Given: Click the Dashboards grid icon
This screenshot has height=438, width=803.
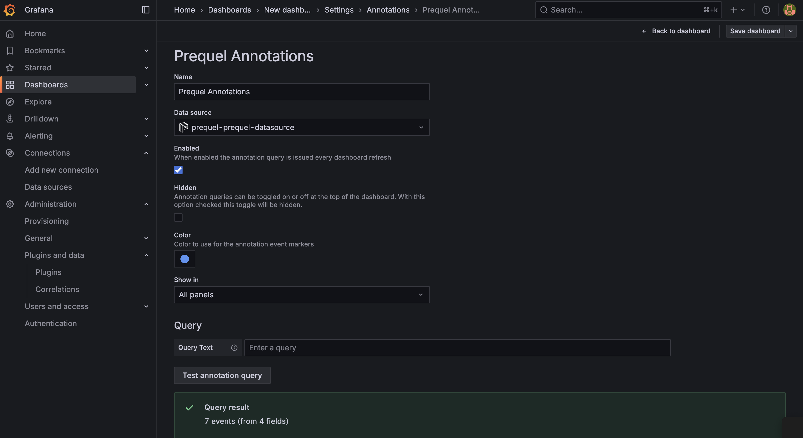Looking at the screenshot, I should 10,85.
